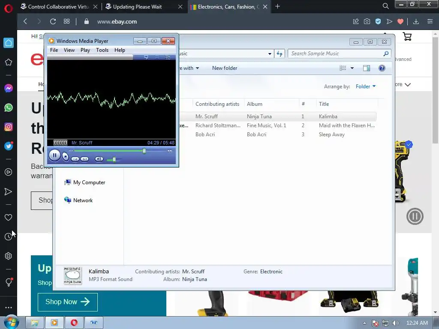Open Opera sidebar player icon
The width and height of the screenshot is (439, 329).
click(x=9, y=172)
